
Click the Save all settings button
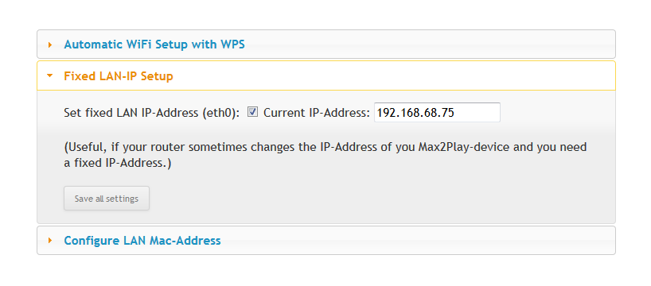tap(107, 199)
